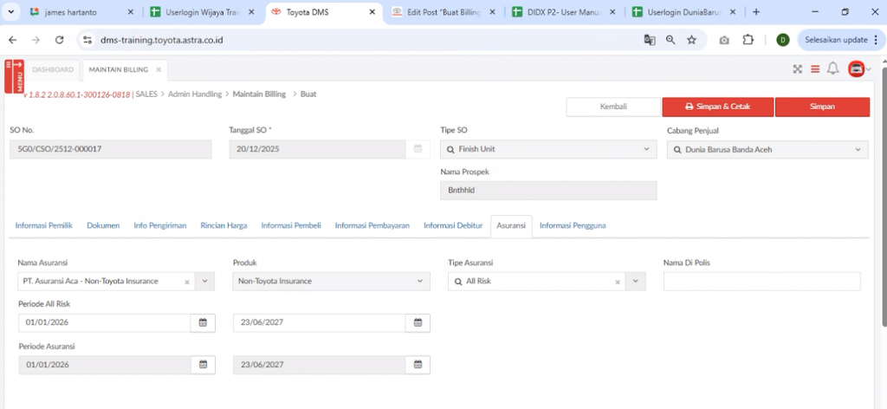887x409 pixels.
Task: Expand the Tipe SO dropdown
Action: pyautogui.click(x=646, y=149)
